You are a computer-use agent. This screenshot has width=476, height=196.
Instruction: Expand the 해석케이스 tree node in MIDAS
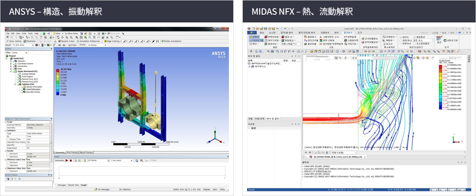pos(249,66)
